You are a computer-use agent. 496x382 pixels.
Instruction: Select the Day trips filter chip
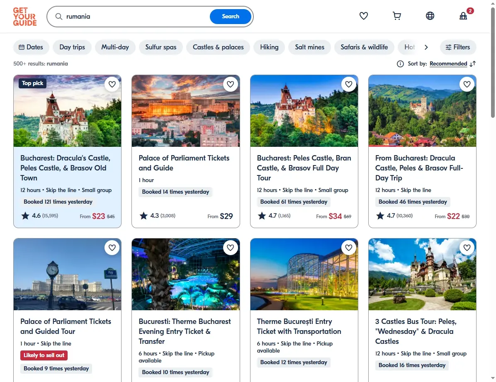point(72,47)
